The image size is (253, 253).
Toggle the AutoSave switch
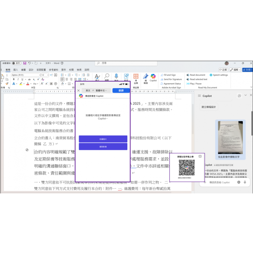[16, 63]
